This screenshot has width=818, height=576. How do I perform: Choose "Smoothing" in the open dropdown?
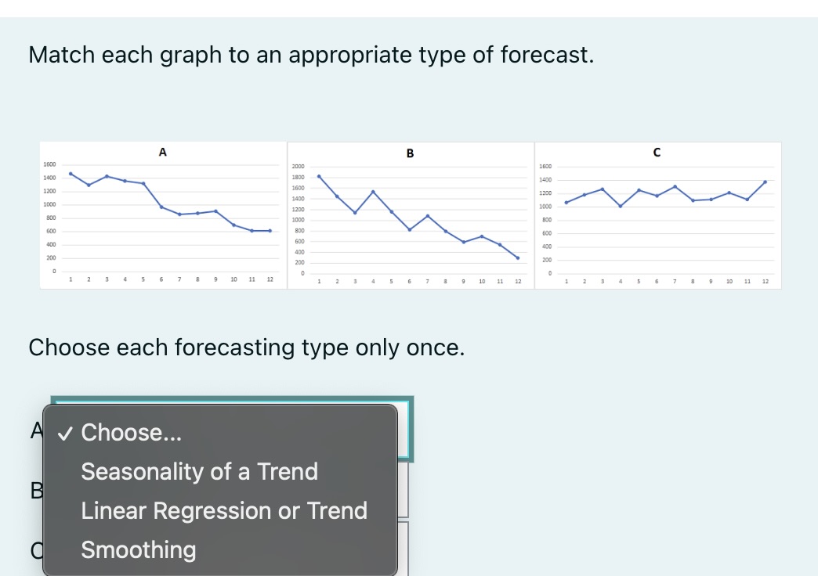point(138,549)
